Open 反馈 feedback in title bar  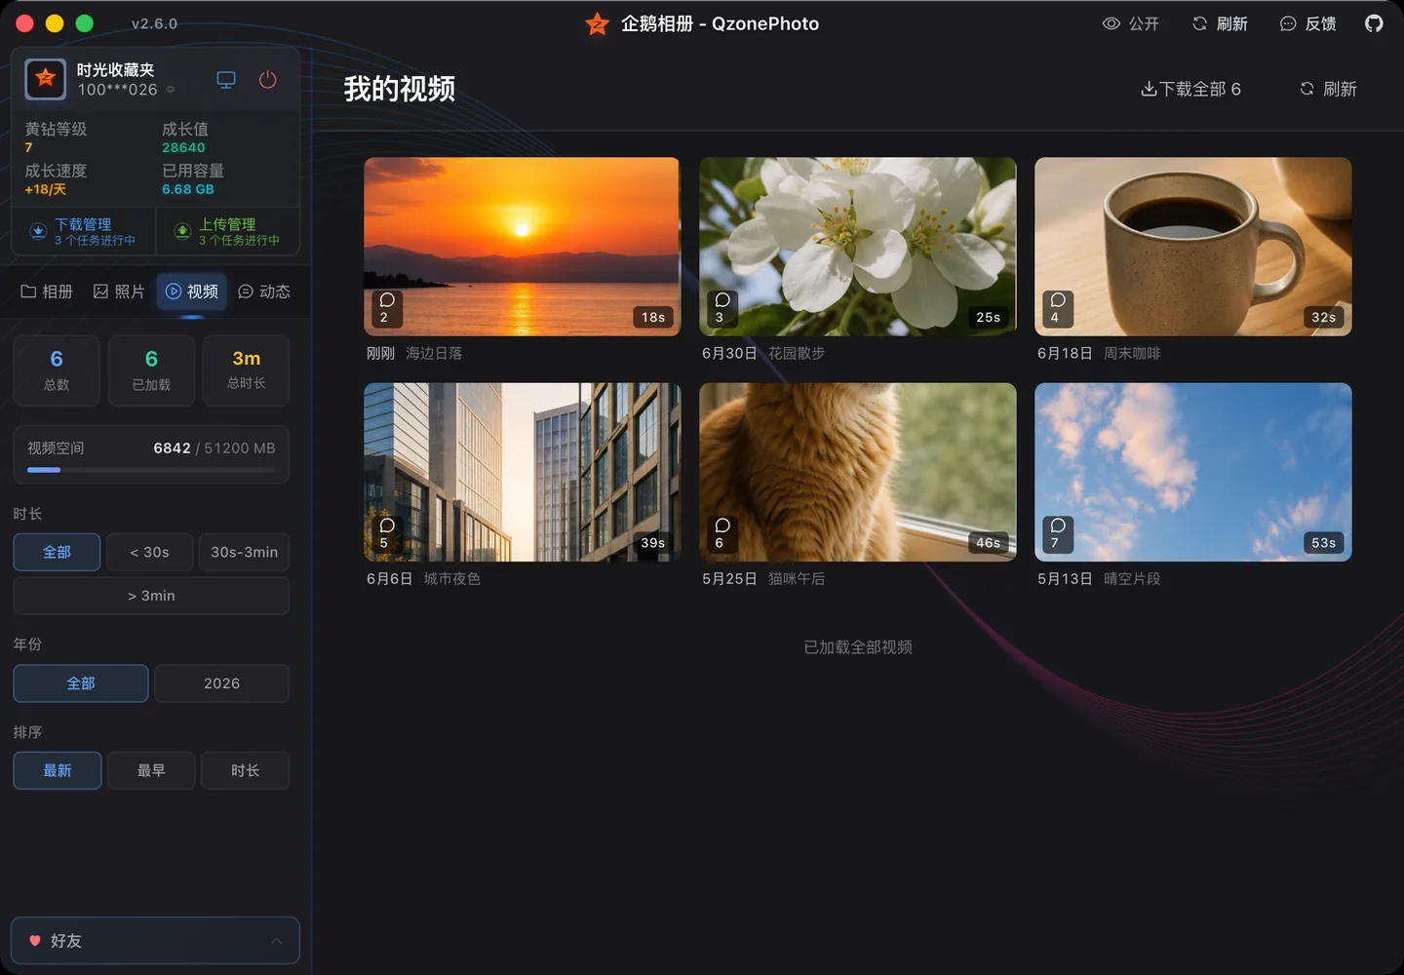(x=1308, y=23)
